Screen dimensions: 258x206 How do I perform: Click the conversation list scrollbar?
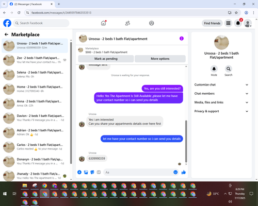tap(71, 103)
